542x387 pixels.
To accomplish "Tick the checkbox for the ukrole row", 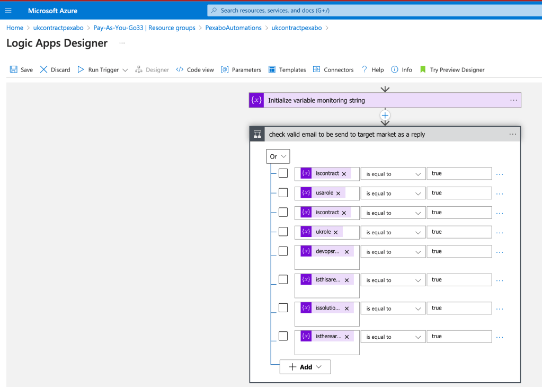I will (x=283, y=232).
